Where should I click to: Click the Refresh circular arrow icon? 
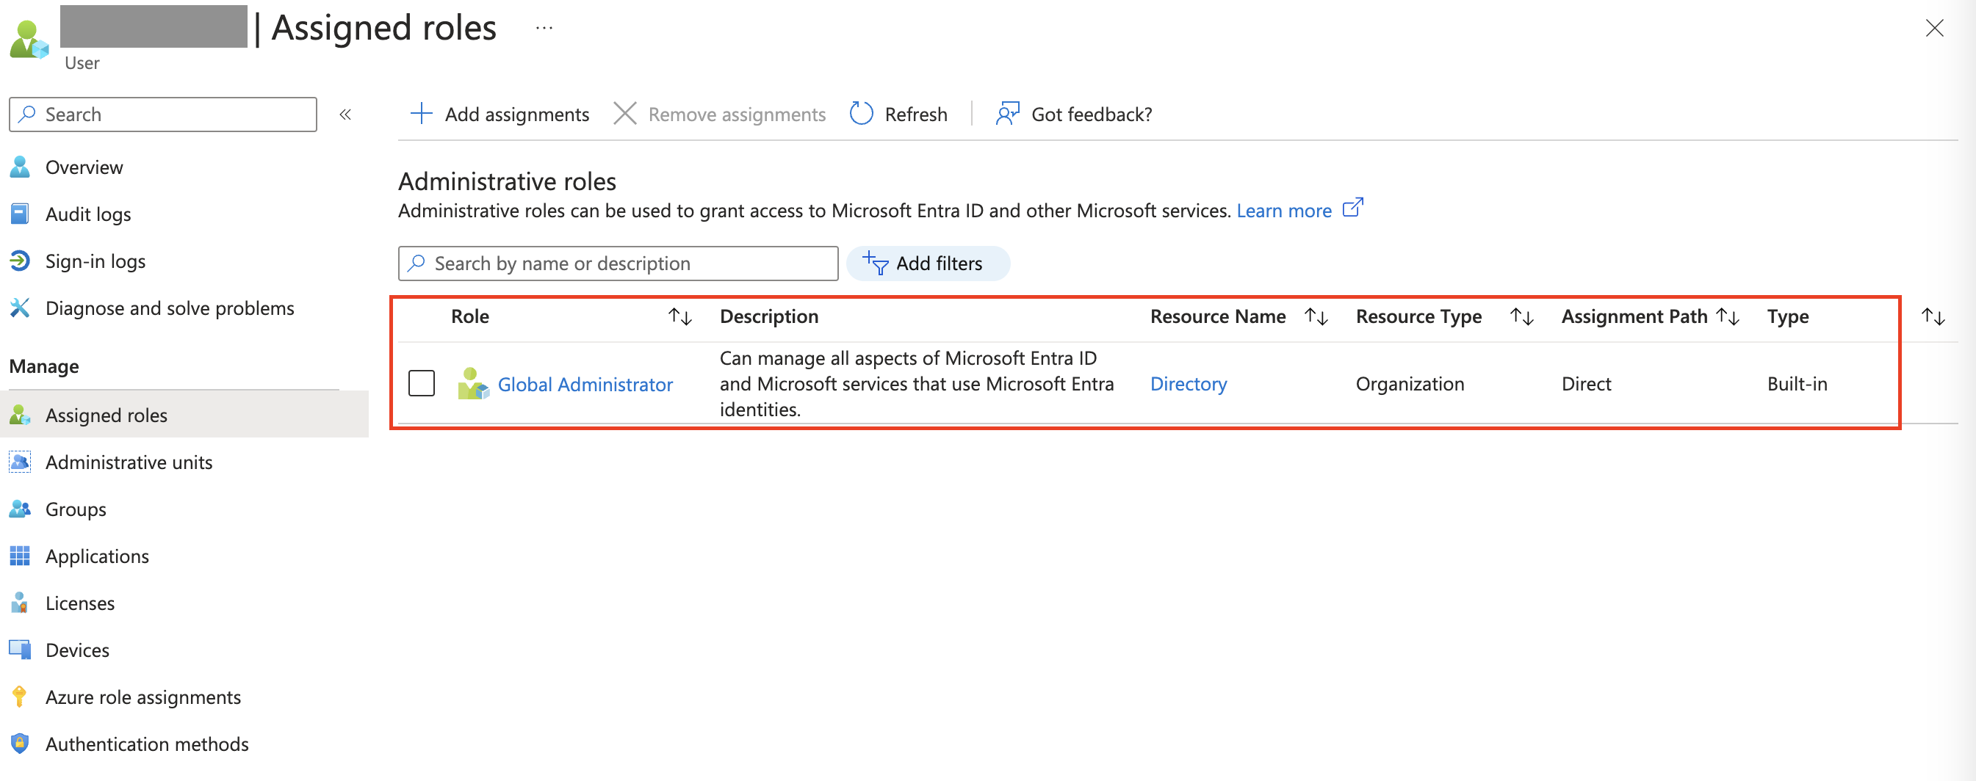point(861,115)
